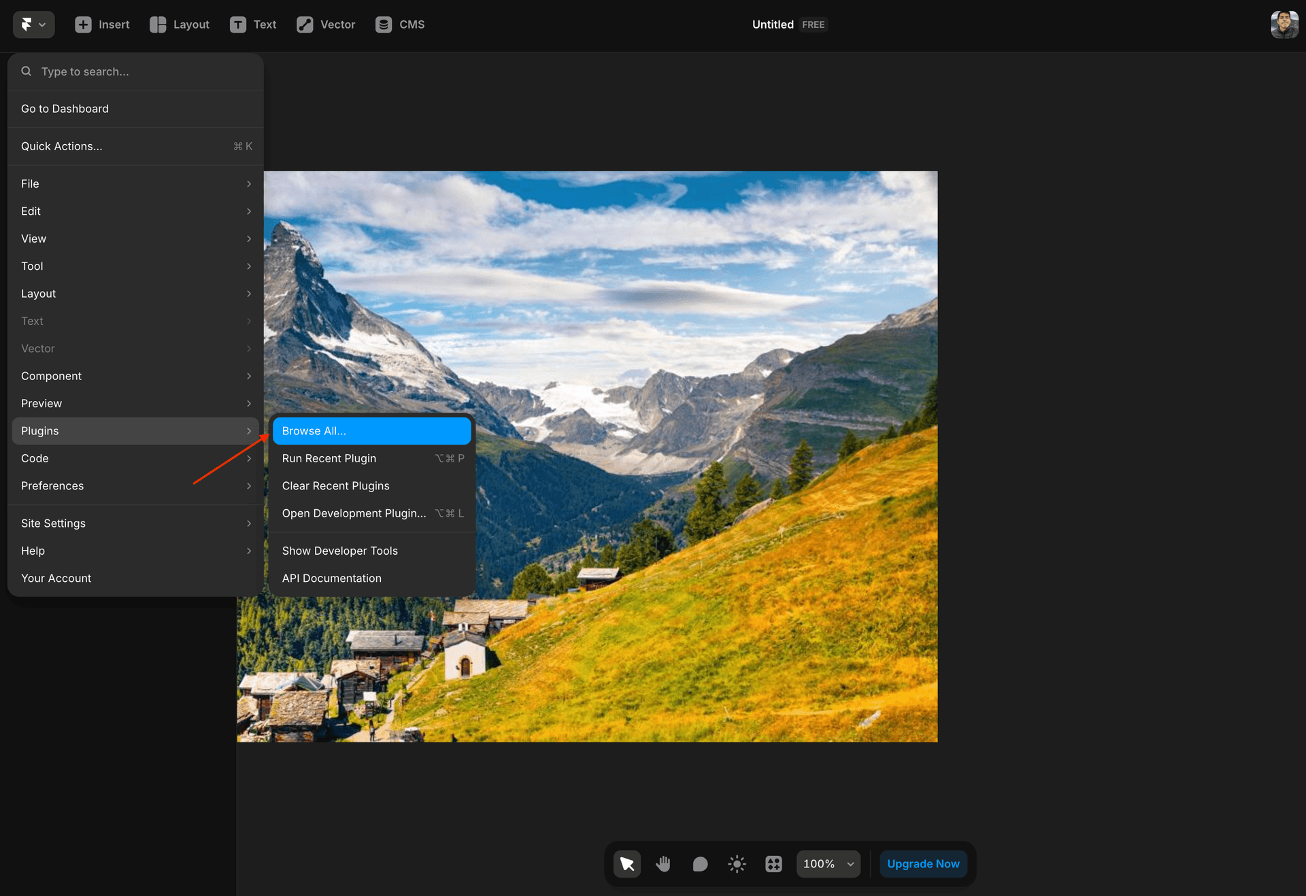1306x896 pixels.
Task: Activate the Vector tool
Action: [305, 24]
